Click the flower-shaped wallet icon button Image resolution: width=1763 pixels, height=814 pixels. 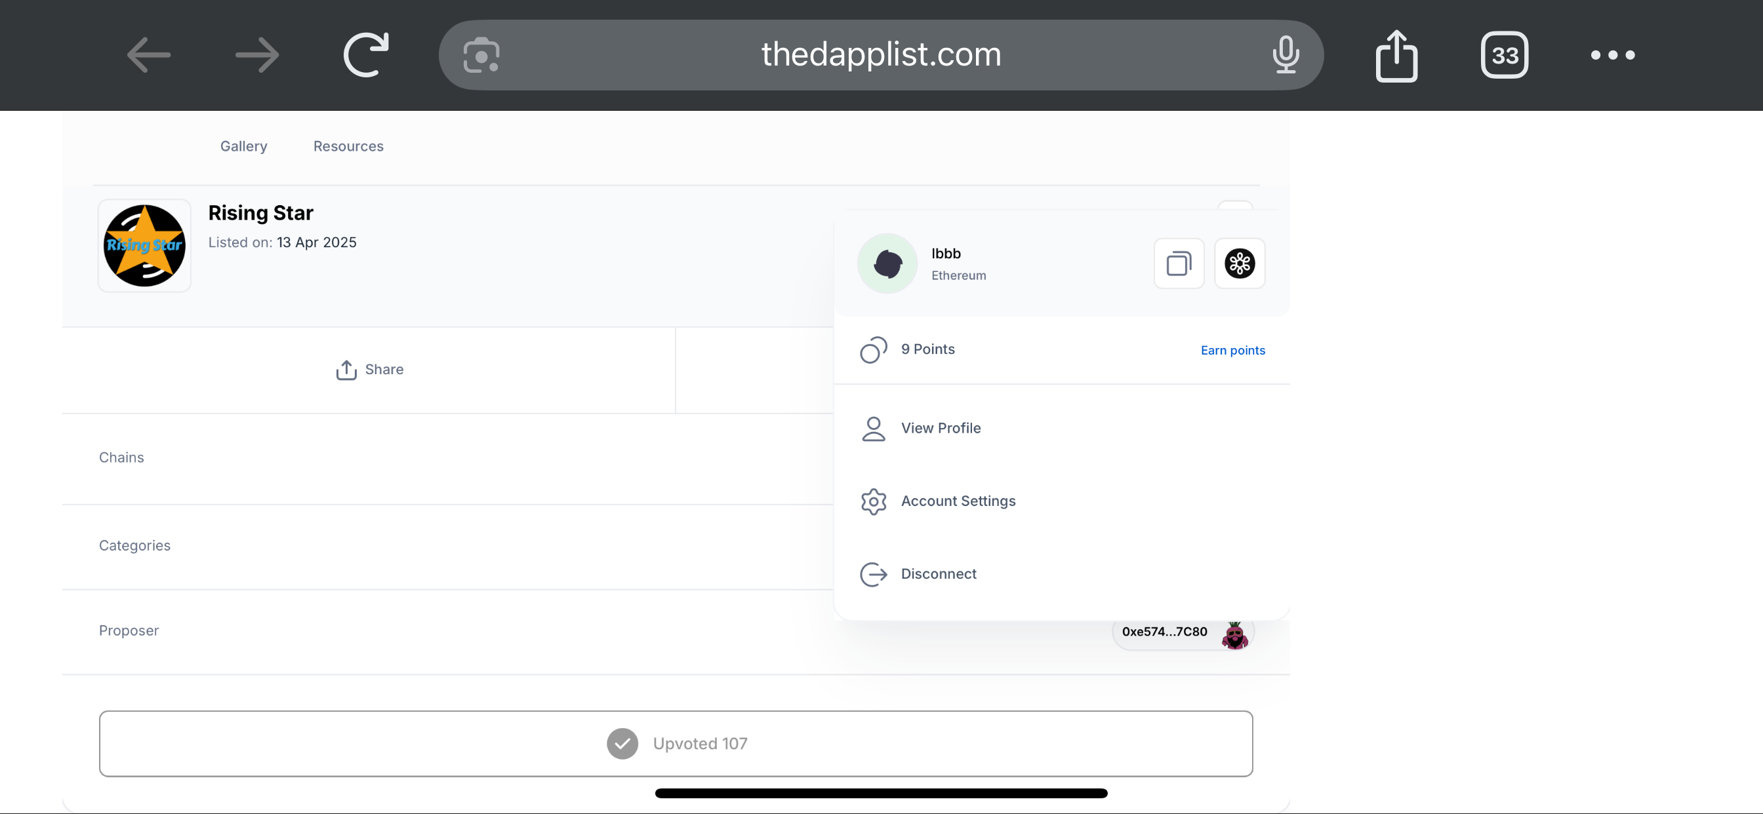click(1240, 263)
